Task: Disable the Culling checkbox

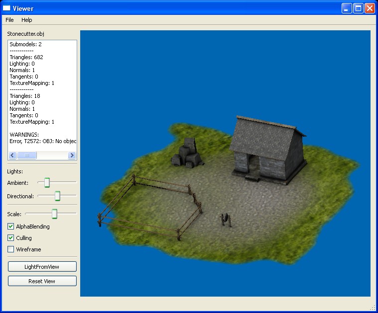Action: [x=11, y=238]
